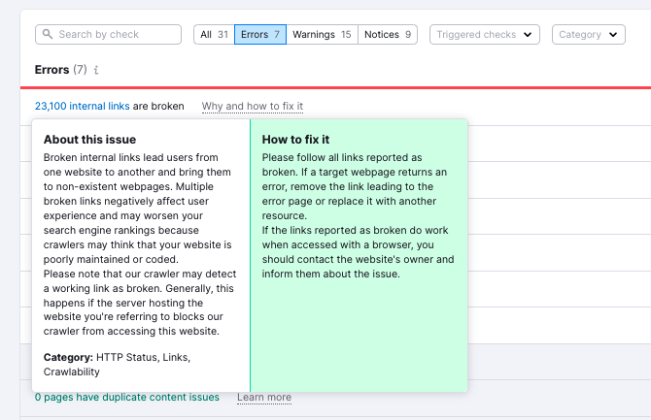651x420 pixels.
Task: Show the Warnings 15 tab
Action: click(x=322, y=35)
